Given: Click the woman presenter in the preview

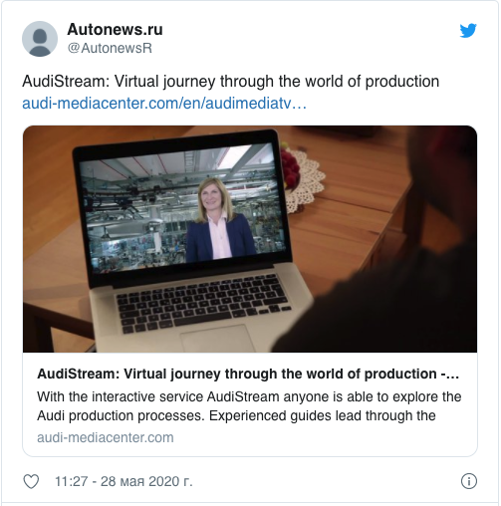Looking at the screenshot, I should coord(219,221).
